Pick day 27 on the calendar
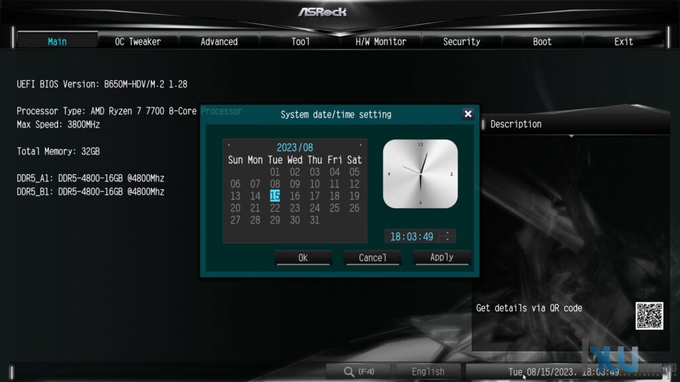 (x=236, y=220)
